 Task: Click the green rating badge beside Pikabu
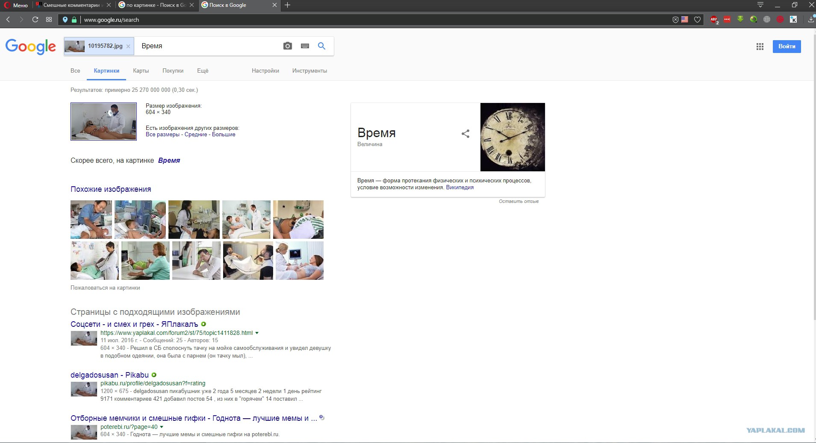coord(154,375)
